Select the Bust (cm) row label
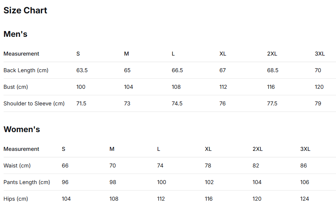 16,87
